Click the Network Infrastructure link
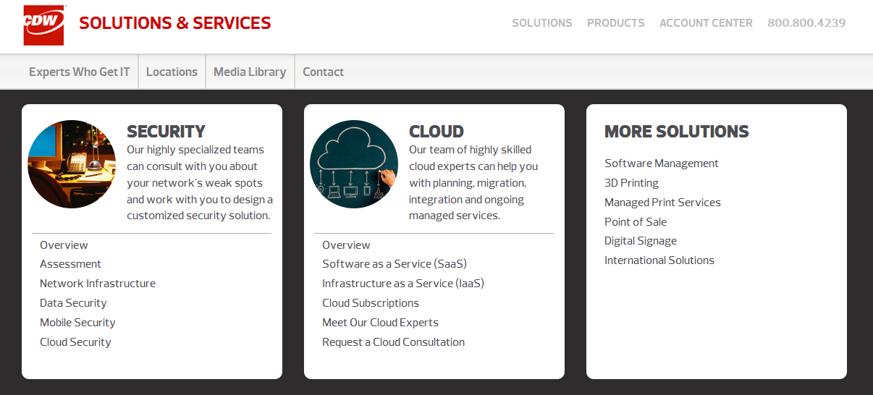 tap(98, 284)
